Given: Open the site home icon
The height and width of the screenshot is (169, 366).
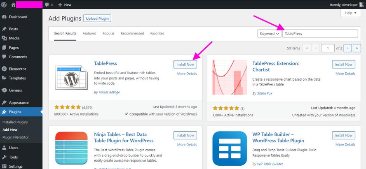Looking at the screenshot, I should point(13,5).
